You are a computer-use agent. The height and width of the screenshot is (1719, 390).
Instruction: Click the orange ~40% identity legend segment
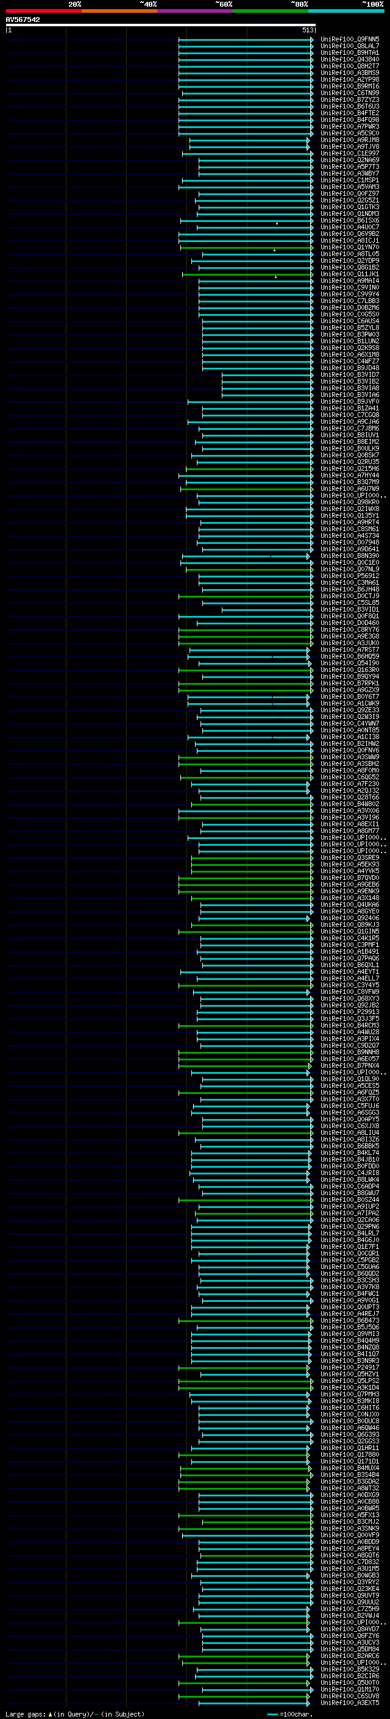(119, 11)
